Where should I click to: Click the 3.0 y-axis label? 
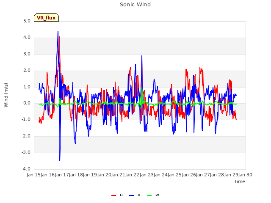27,54
